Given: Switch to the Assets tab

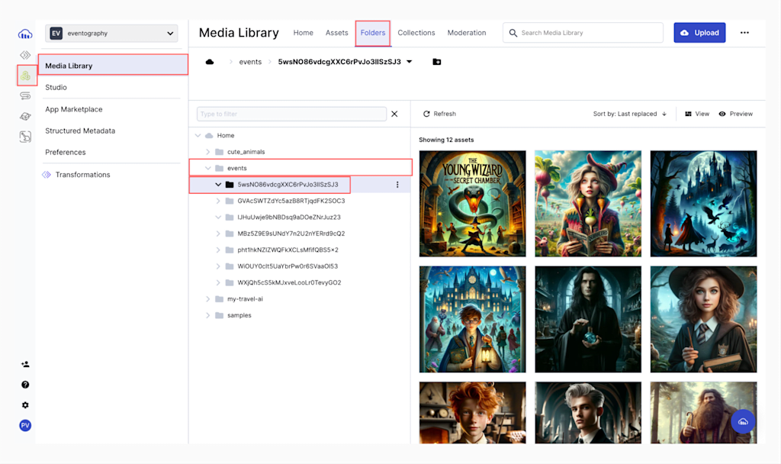Looking at the screenshot, I should point(336,33).
